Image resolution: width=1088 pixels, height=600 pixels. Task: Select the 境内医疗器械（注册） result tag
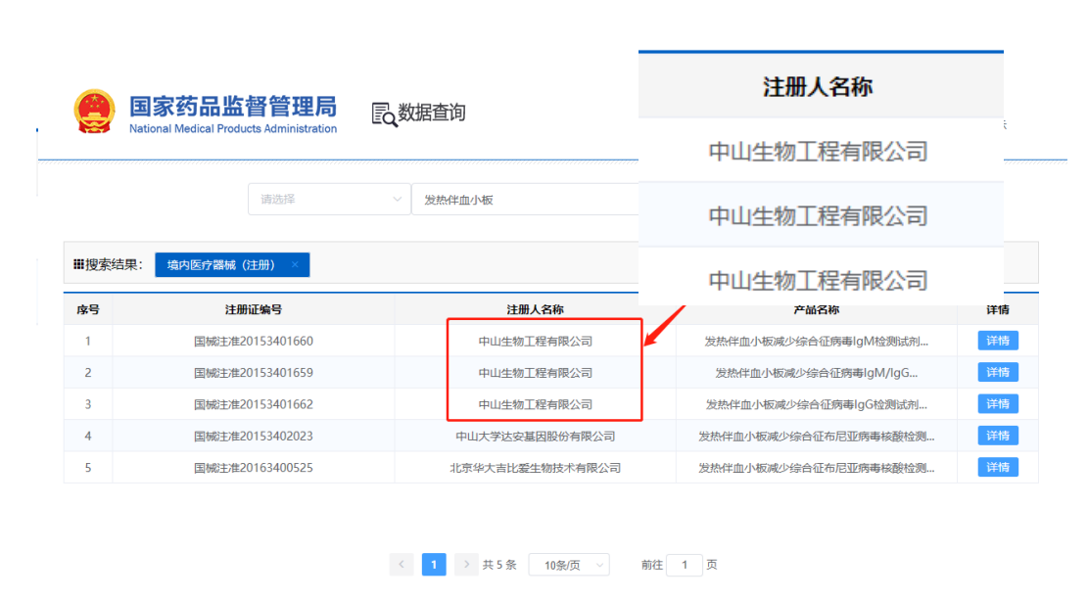pos(232,265)
